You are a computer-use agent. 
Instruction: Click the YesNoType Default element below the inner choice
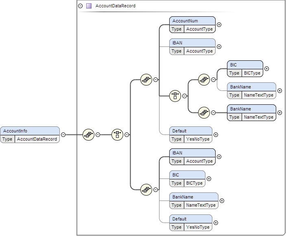point(190,135)
